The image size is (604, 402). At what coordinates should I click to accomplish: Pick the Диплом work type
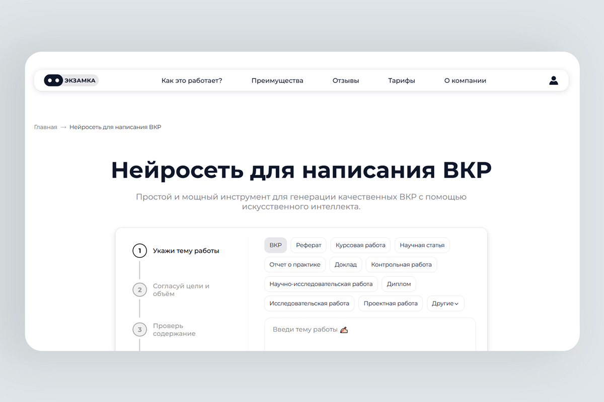pyautogui.click(x=399, y=284)
